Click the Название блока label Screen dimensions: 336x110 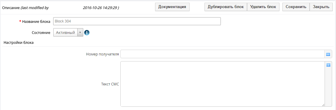pos(36,22)
